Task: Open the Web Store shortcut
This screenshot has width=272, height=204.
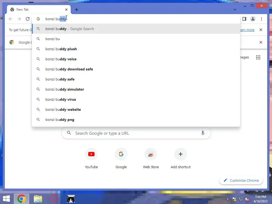Action: 151,158
